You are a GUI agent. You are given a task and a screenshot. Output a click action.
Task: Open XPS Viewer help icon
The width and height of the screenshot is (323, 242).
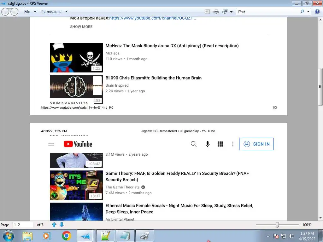click(x=317, y=12)
